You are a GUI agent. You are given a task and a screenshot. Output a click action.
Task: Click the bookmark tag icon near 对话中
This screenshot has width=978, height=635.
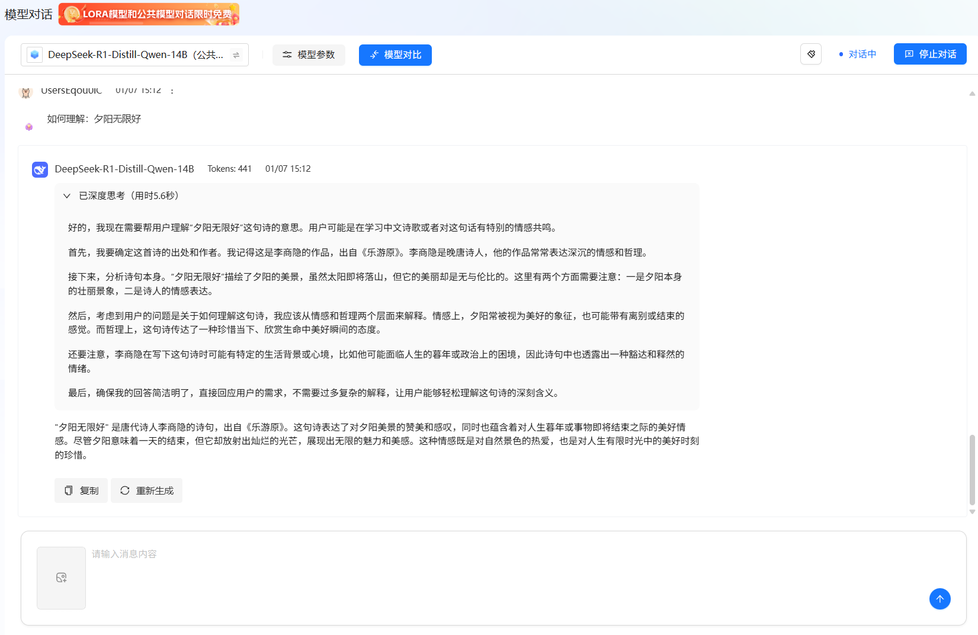(810, 54)
